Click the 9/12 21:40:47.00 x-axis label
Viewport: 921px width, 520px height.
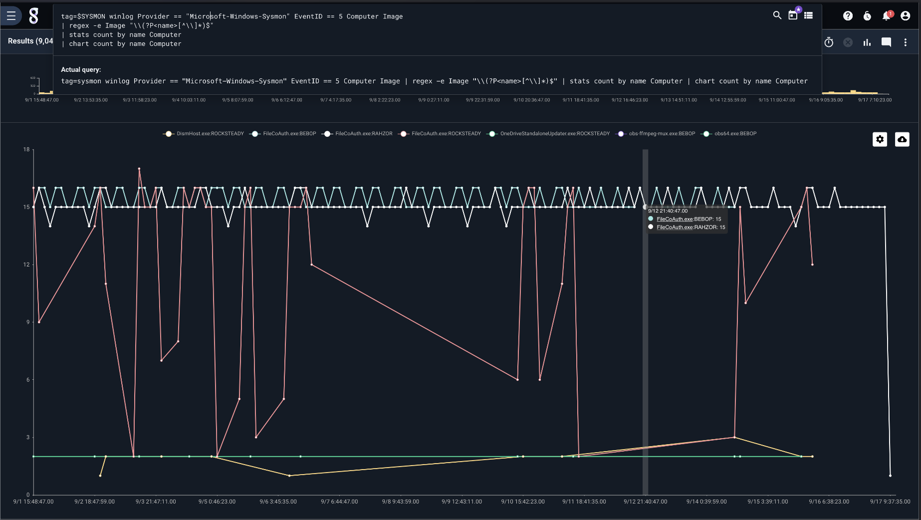pos(645,502)
